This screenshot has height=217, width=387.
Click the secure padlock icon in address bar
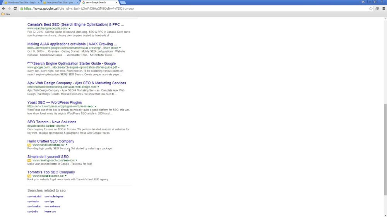22,8
